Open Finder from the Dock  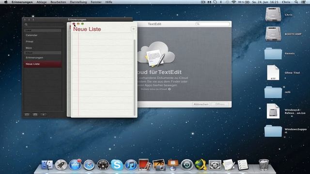[x=47, y=165]
